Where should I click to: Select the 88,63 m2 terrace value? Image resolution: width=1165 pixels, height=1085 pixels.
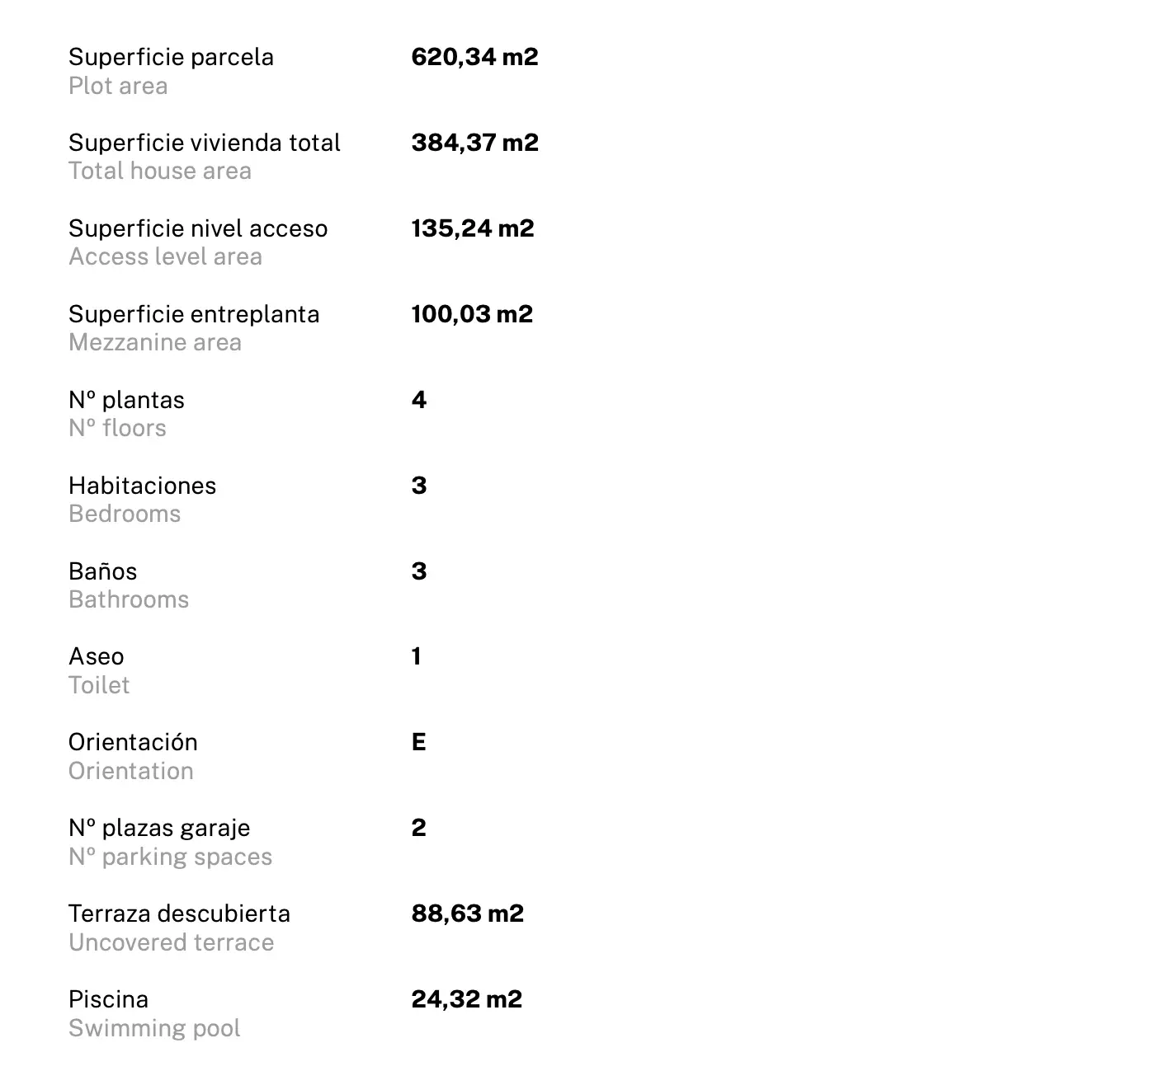467,914
